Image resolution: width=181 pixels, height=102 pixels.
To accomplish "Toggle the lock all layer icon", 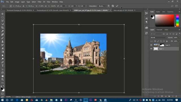I will [167, 41].
